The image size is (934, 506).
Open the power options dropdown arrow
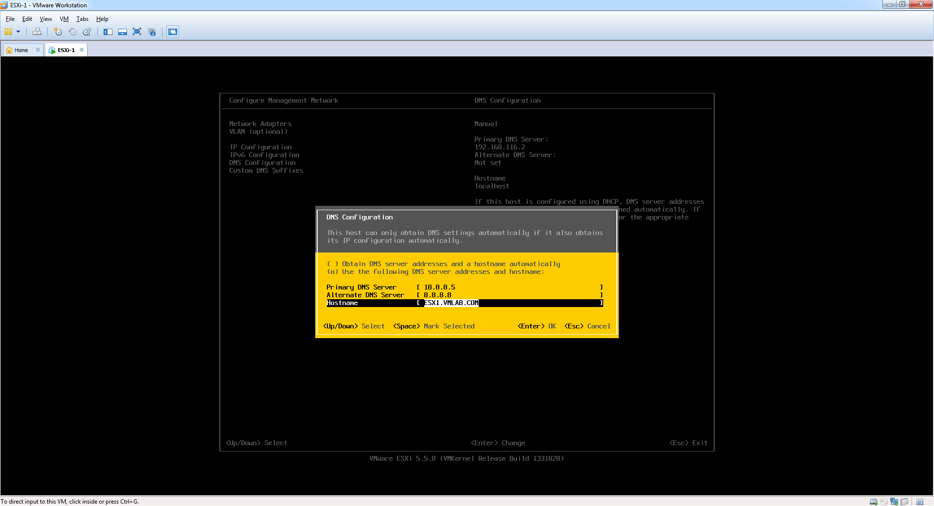18,32
